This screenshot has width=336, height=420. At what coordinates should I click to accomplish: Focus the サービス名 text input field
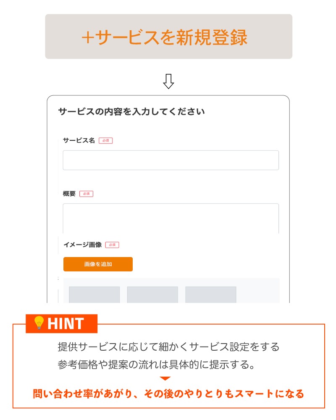click(171, 160)
